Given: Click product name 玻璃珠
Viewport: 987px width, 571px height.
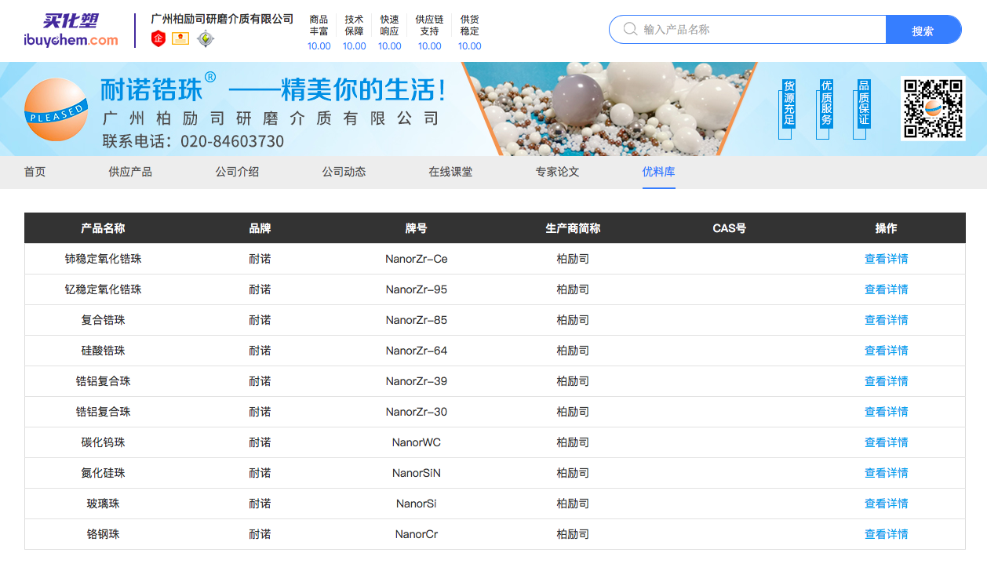Looking at the screenshot, I should coord(103,504).
